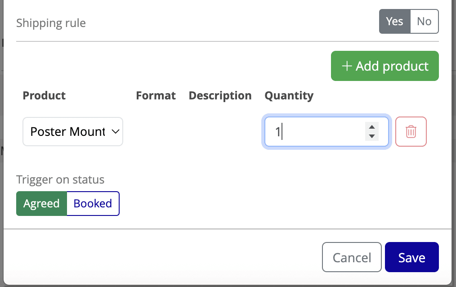Select Agreed as trigger status

[41, 203]
